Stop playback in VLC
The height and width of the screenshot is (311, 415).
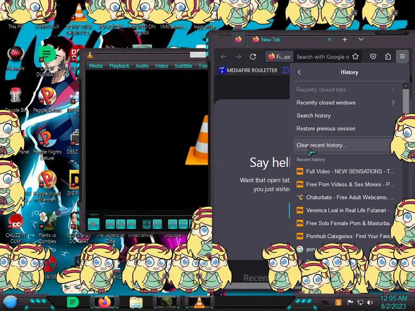point(121,224)
